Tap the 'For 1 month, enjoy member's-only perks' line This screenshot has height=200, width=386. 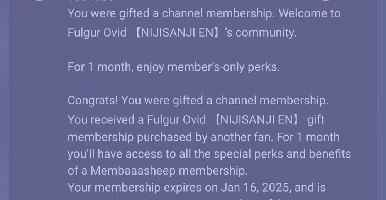point(174,67)
